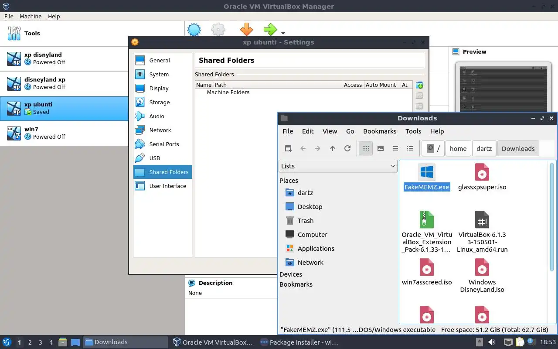The width and height of the screenshot is (558, 349).
Task: Open the General settings category
Action: [x=162, y=60]
